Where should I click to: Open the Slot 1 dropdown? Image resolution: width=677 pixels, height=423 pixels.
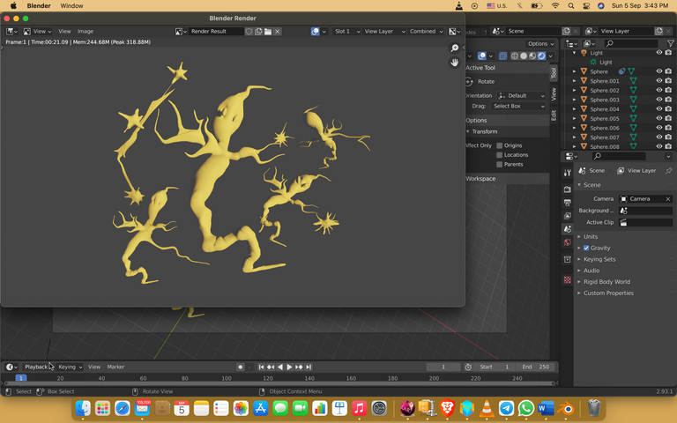[x=346, y=32]
